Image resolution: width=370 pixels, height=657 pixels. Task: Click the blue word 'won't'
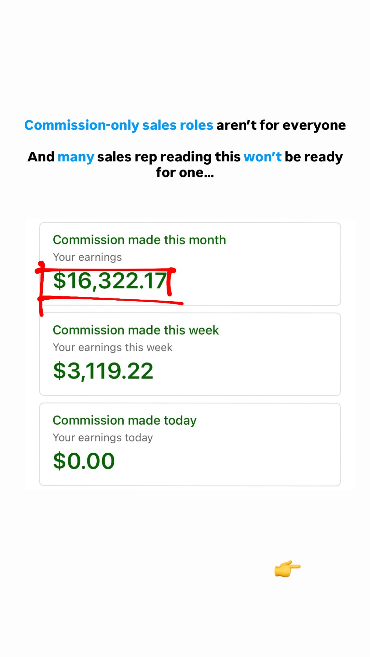[x=262, y=157]
